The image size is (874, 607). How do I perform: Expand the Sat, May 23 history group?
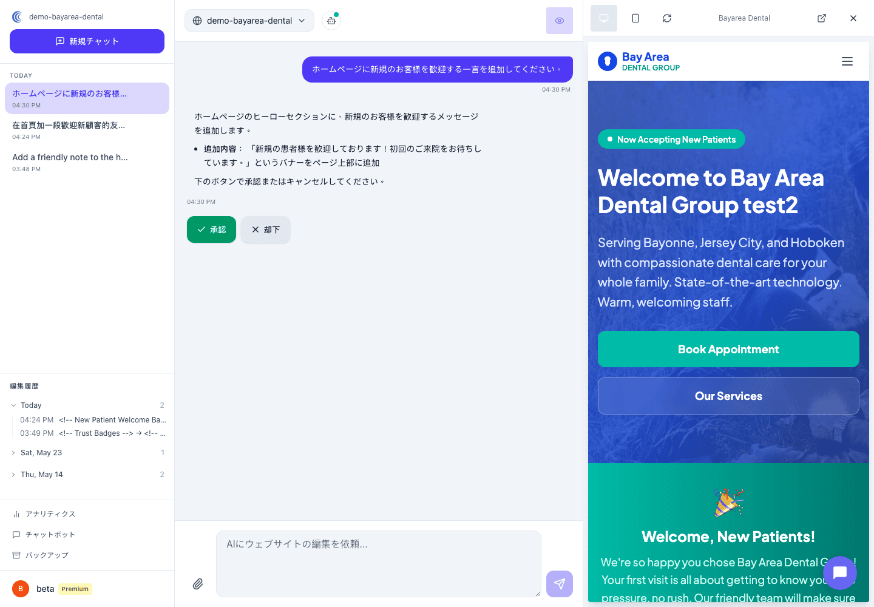click(x=87, y=453)
